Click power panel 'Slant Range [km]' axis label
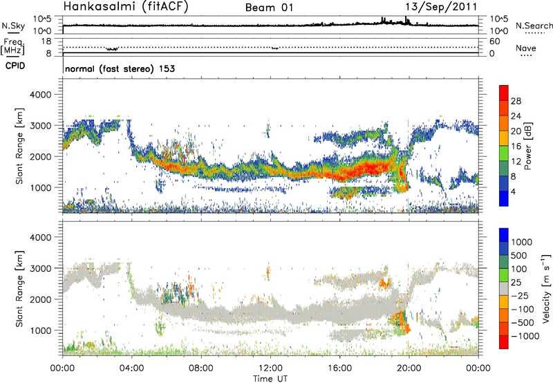Screen dimensions: 553x383 [19, 146]
